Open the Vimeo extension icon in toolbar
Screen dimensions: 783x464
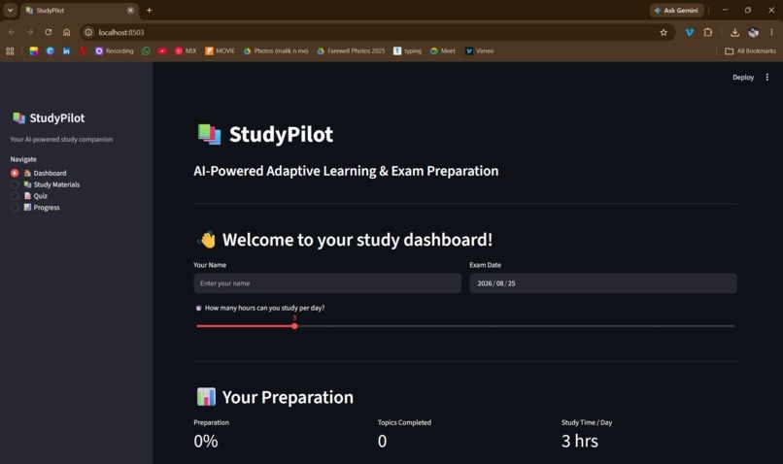[690, 32]
